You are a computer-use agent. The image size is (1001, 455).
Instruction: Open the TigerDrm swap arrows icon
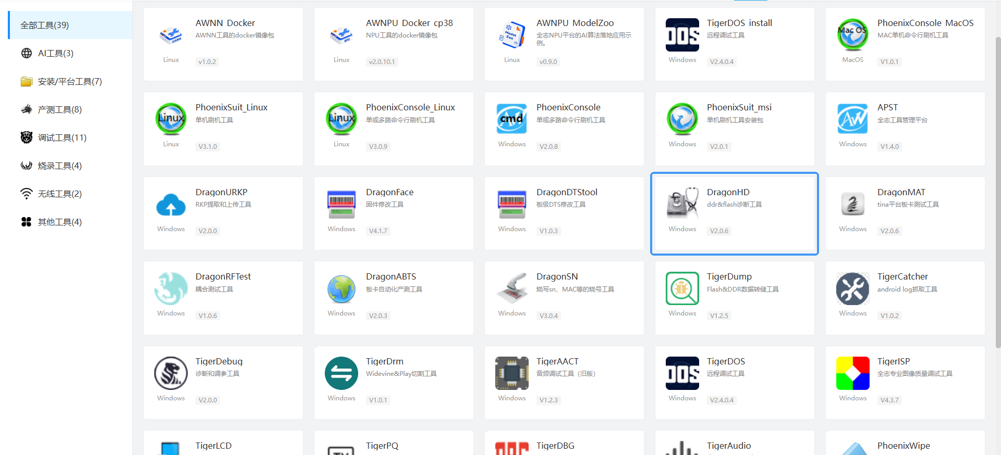(341, 373)
